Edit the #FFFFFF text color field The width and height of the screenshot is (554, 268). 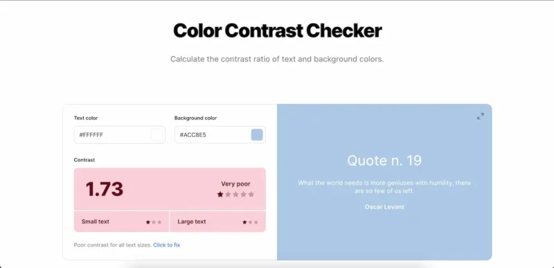pyautogui.click(x=119, y=135)
